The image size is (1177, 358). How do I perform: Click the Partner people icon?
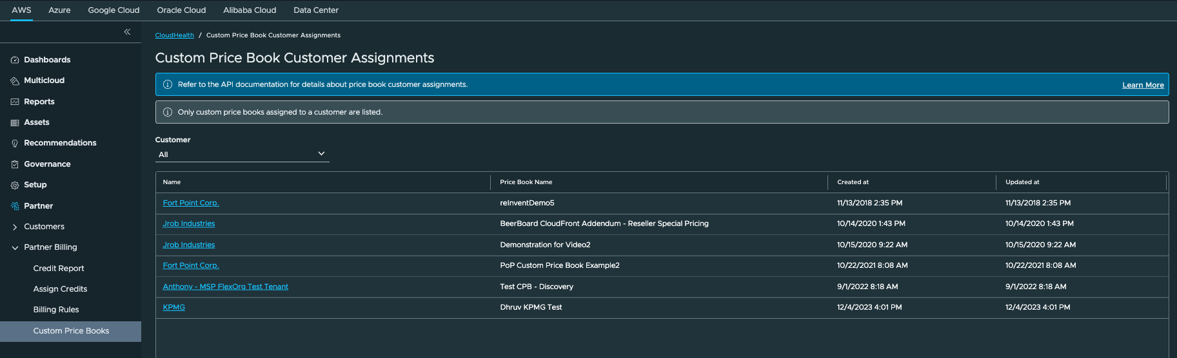pos(15,206)
